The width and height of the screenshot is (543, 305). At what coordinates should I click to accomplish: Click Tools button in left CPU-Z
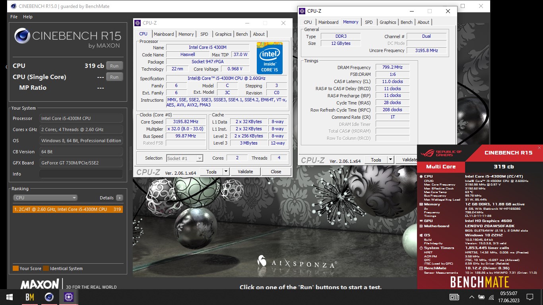tap(211, 172)
